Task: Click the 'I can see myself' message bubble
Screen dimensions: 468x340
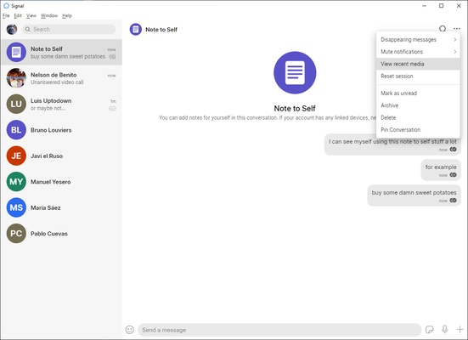Action: [392, 144]
